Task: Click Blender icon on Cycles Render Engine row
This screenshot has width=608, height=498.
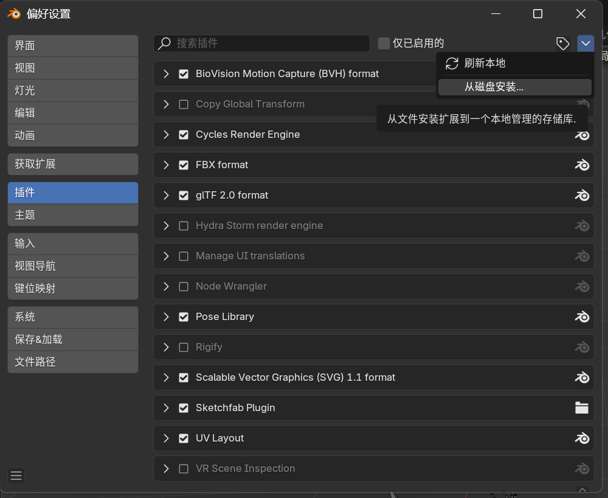Action: [582, 134]
